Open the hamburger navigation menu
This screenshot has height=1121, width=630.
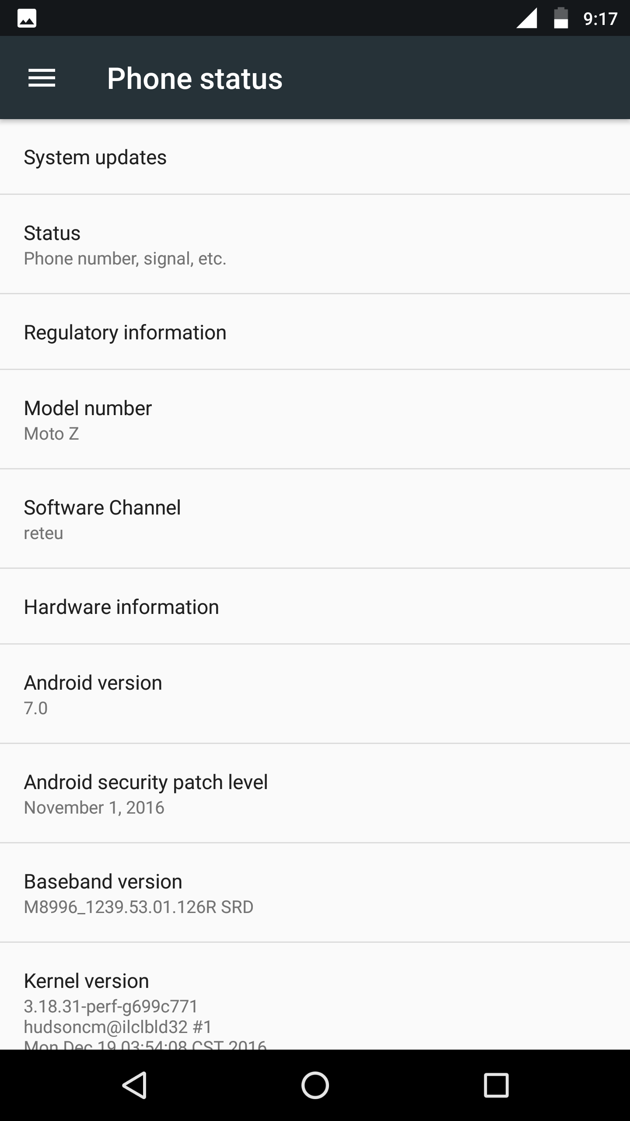42,78
